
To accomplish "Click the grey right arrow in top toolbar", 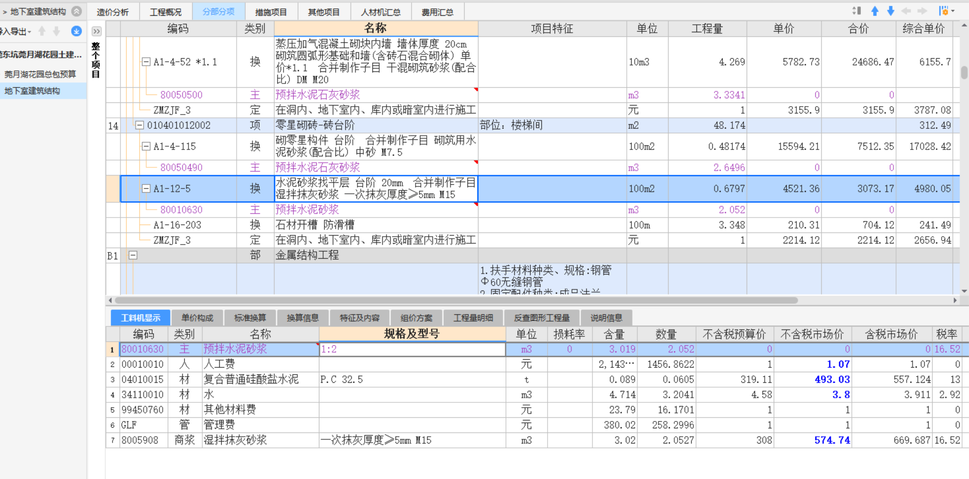I will click(x=923, y=11).
